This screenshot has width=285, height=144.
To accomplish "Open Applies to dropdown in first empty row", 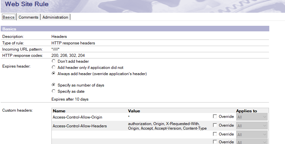I will coord(252,135).
